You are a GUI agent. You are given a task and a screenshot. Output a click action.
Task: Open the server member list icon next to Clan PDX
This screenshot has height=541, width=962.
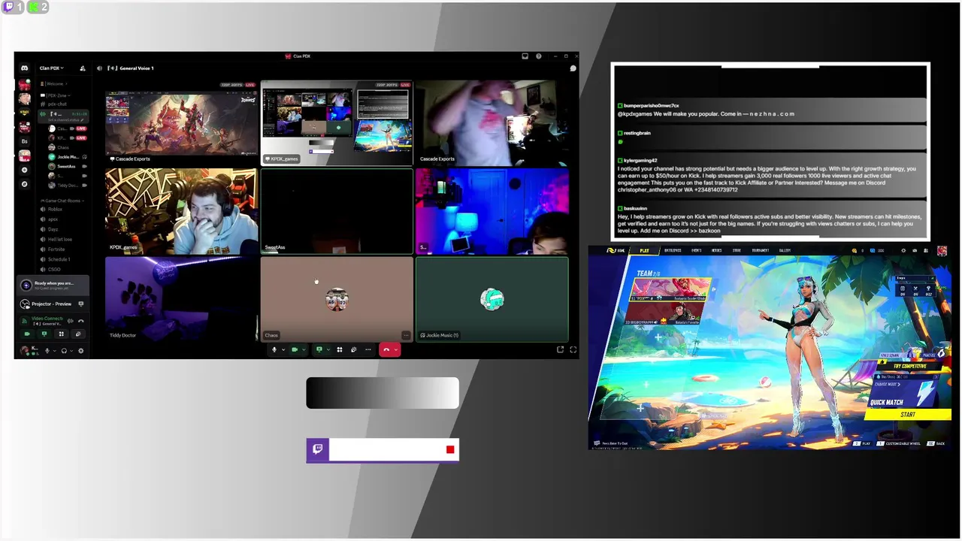pos(83,68)
